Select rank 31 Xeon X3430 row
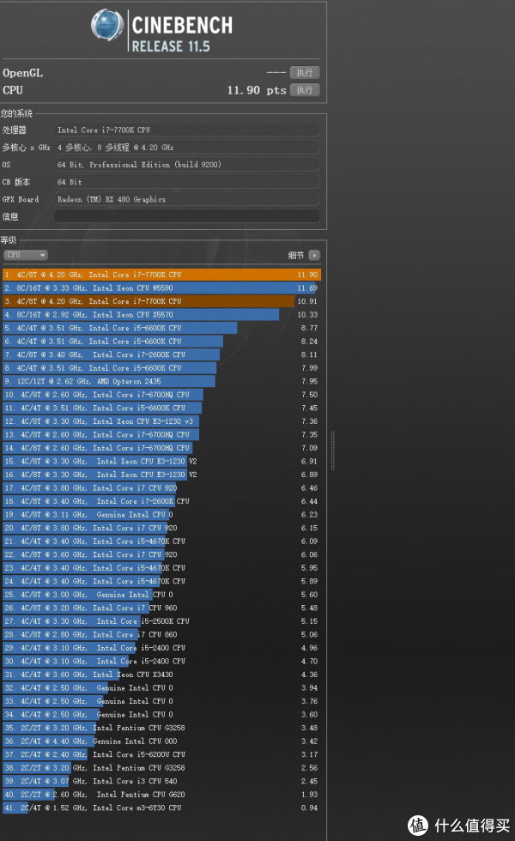The height and width of the screenshot is (841, 515). point(161,675)
